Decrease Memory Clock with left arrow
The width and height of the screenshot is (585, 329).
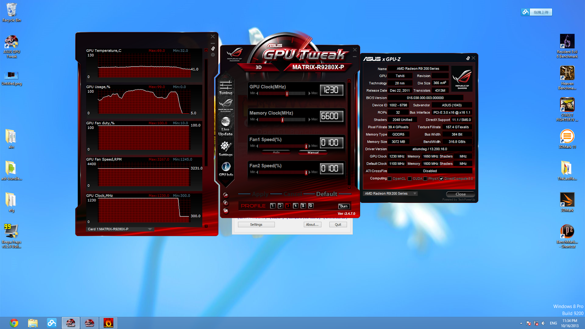[x=257, y=120]
